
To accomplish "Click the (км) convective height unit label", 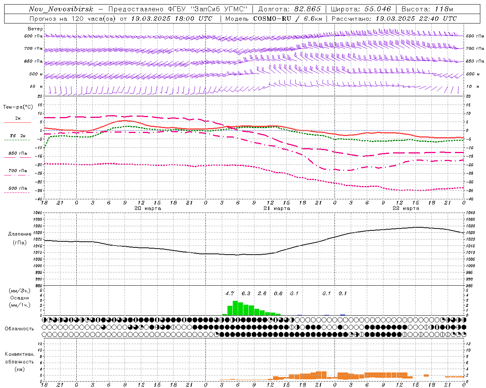I will tap(19, 369).
